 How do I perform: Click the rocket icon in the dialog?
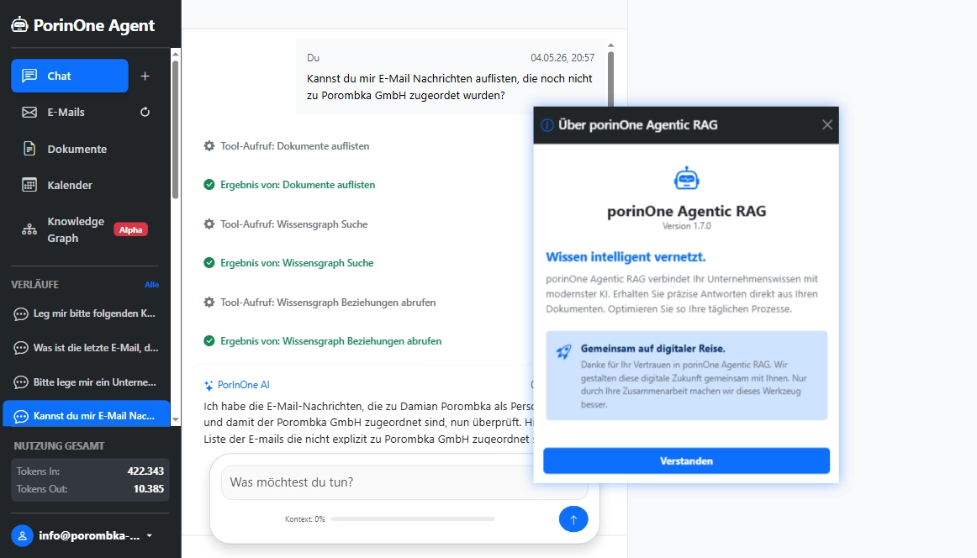click(563, 352)
